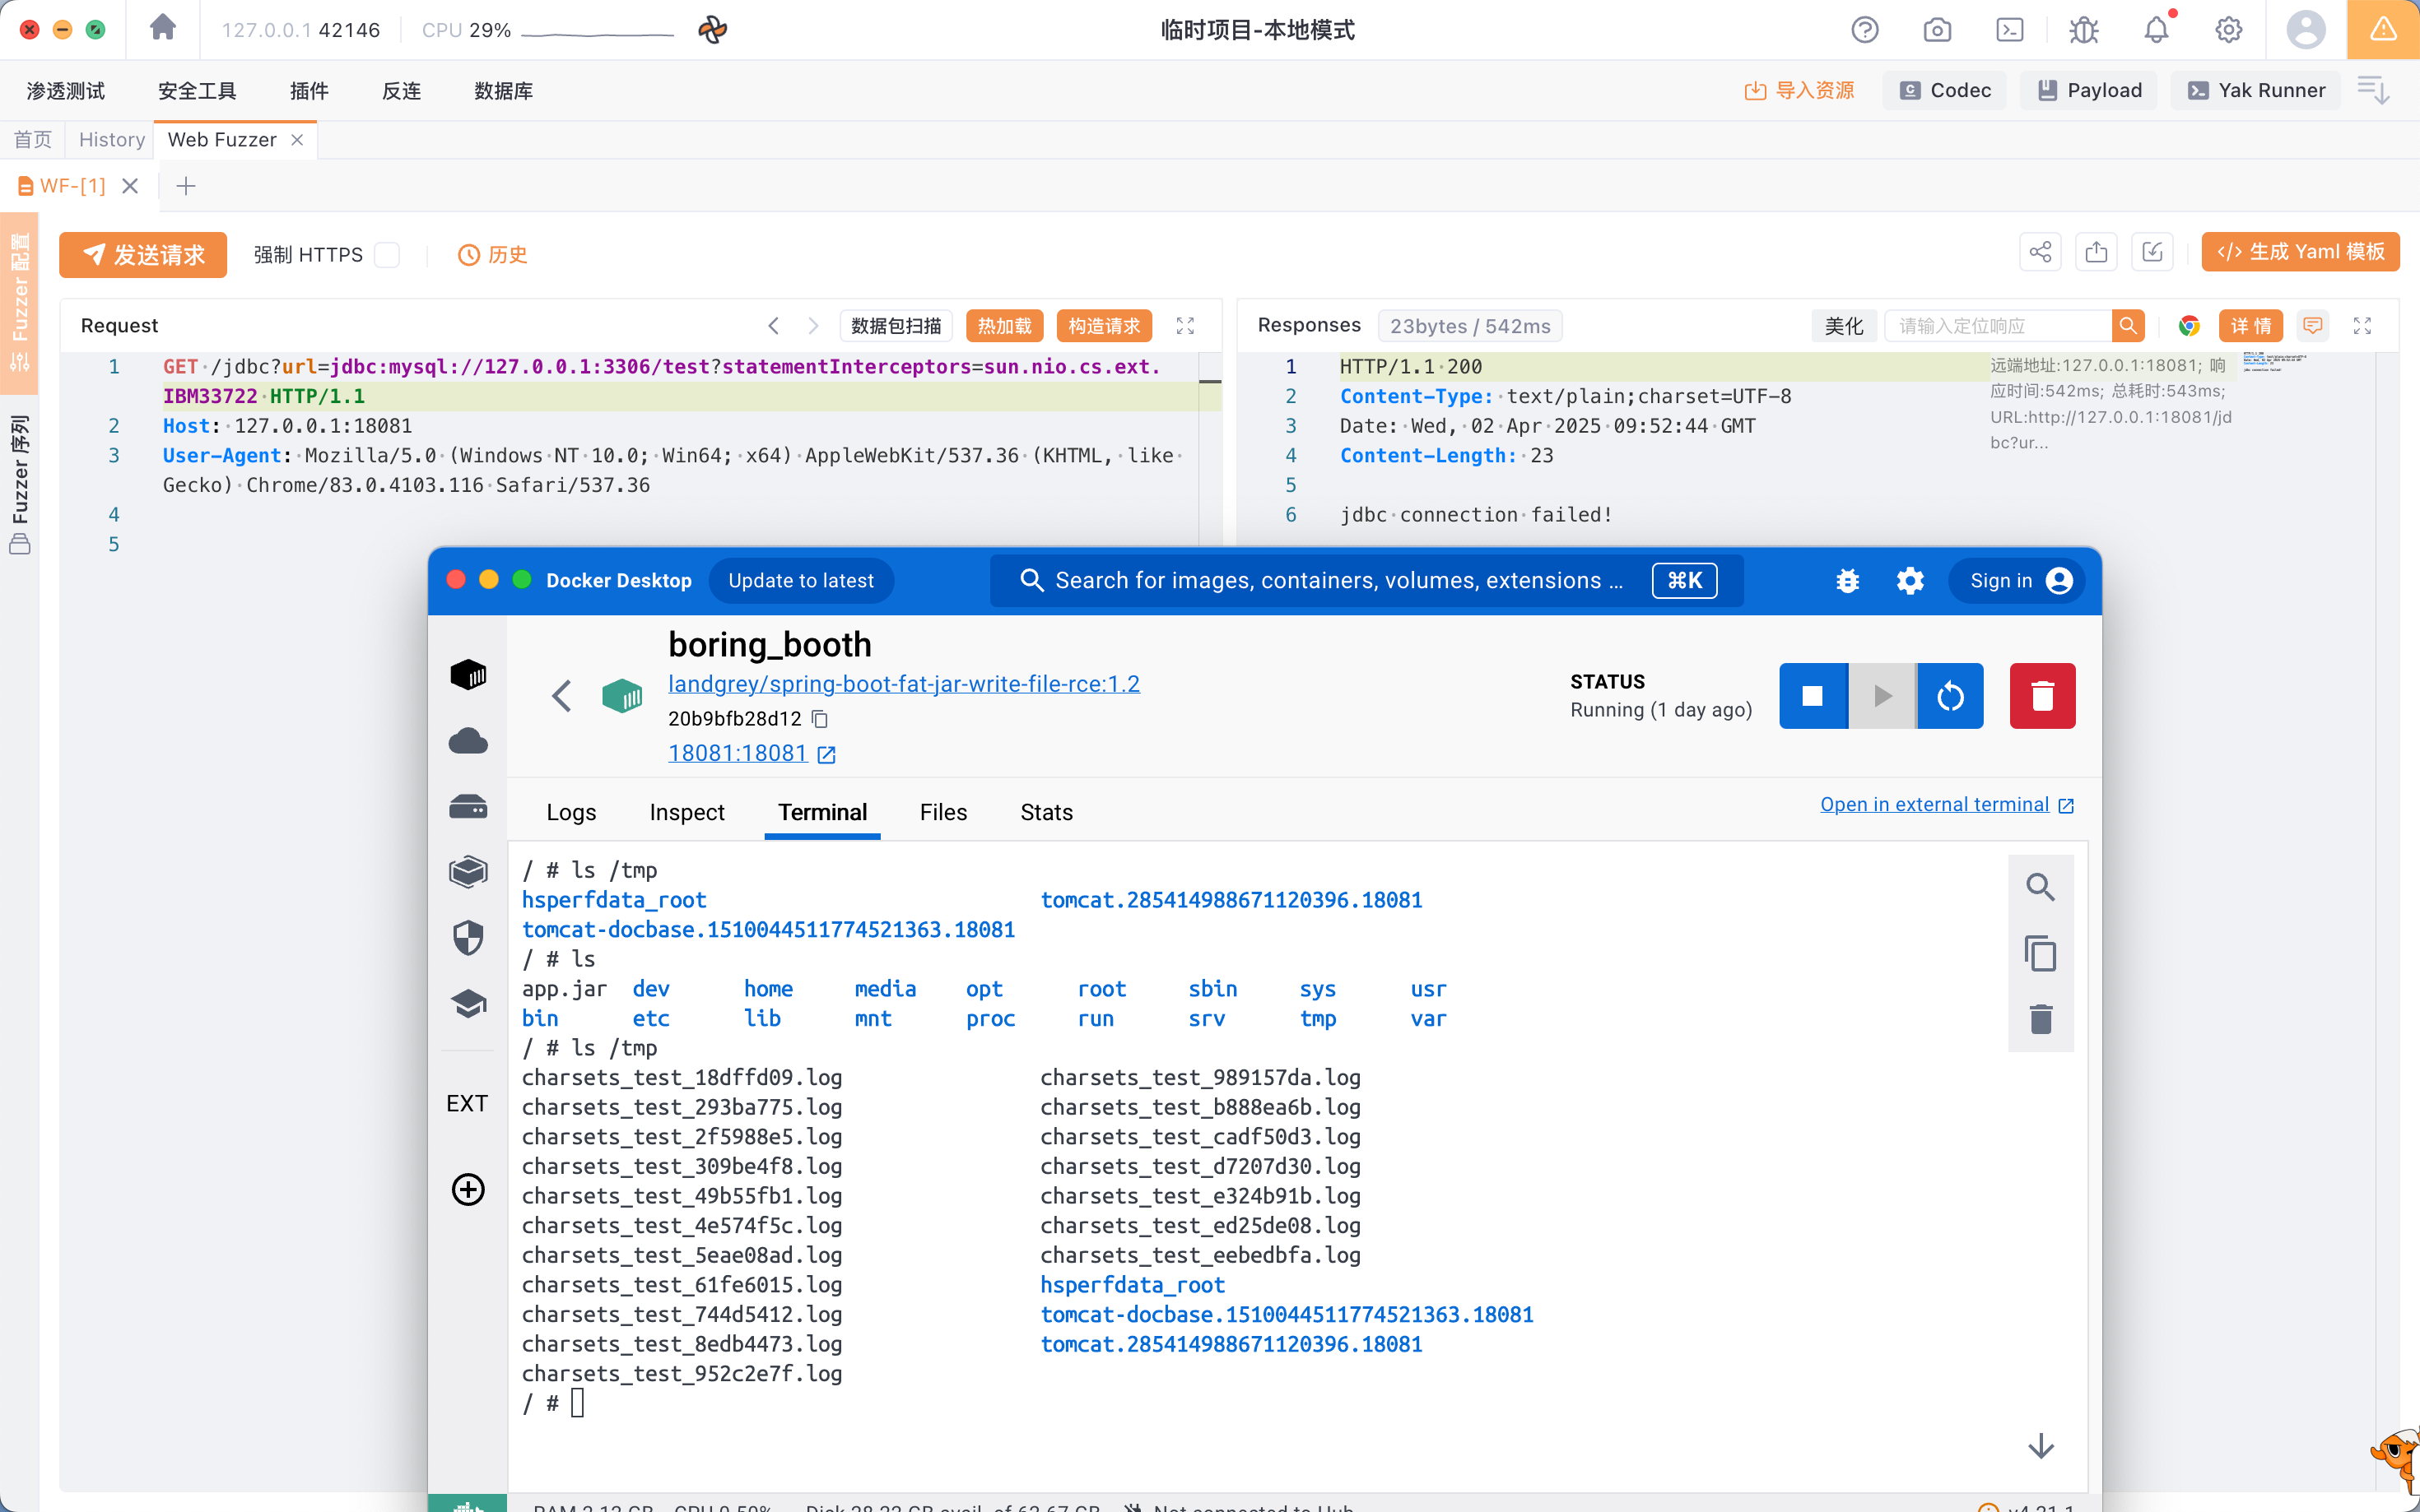
Task: Open Docker Desktop troubleshoot bug icon
Action: tap(1847, 581)
